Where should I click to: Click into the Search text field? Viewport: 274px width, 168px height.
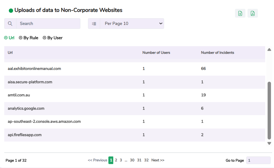tap(48, 24)
